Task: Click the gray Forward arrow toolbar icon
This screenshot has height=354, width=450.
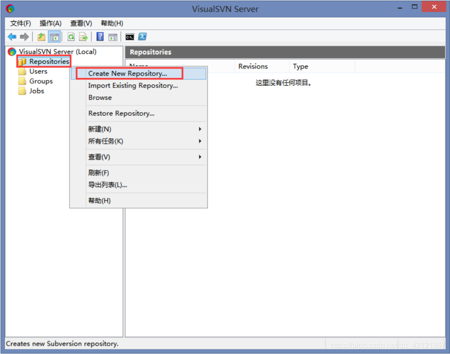Action: point(25,37)
